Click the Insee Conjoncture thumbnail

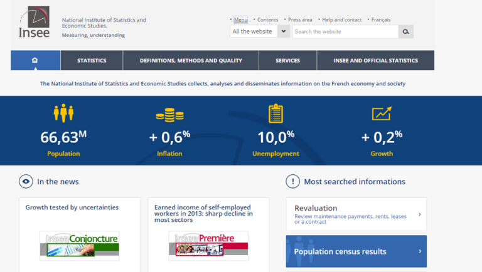coord(80,246)
